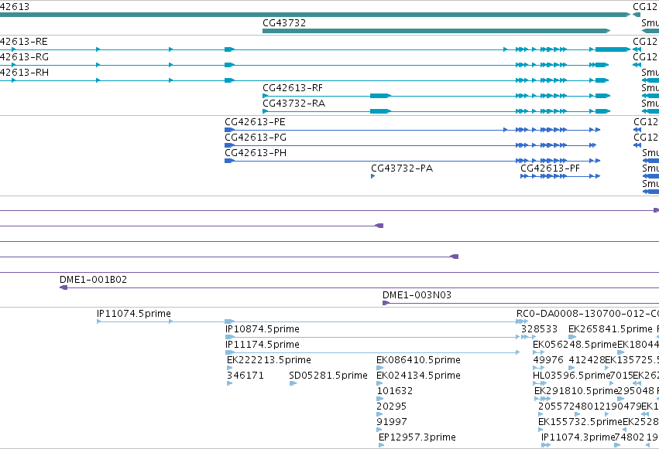Select the 49976 EST label
The image size is (659, 449).
tap(548, 360)
